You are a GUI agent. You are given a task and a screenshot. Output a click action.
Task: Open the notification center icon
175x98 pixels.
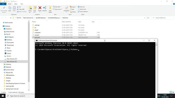[x=171, y=96]
